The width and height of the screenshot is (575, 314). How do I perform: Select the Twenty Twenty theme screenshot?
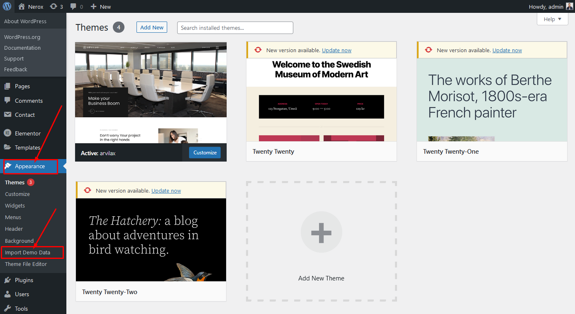(x=322, y=100)
